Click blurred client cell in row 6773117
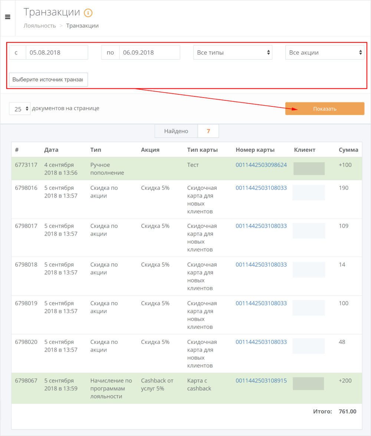Viewport: 371px width, 436px height. 309,168
